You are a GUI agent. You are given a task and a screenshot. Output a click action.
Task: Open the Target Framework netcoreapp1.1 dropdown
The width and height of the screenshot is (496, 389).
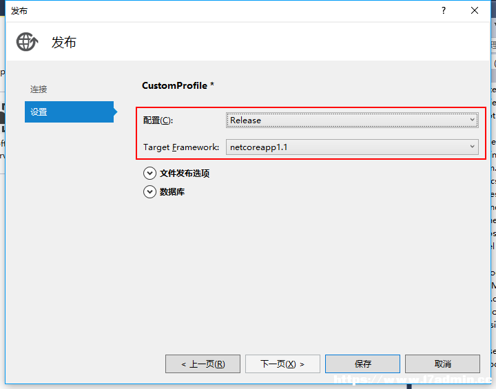point(352,147)
